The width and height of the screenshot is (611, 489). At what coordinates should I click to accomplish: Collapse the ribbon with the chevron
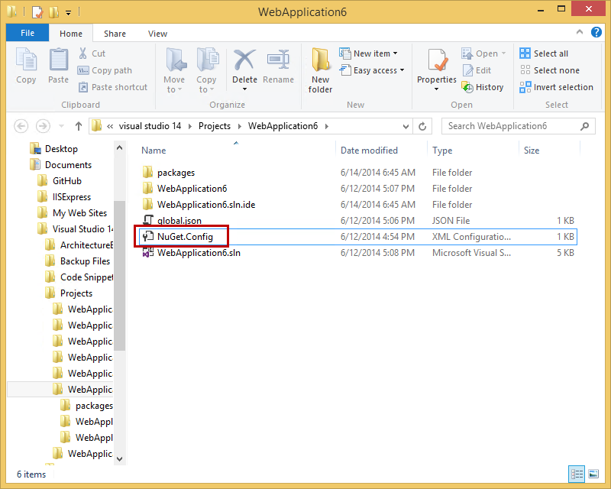(580, 32)
